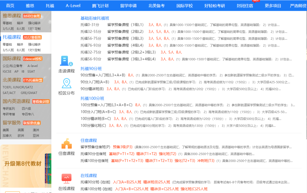Click the 校区分布 map pin icon
This screenshot has width=307, height=193.
(66, 83)
